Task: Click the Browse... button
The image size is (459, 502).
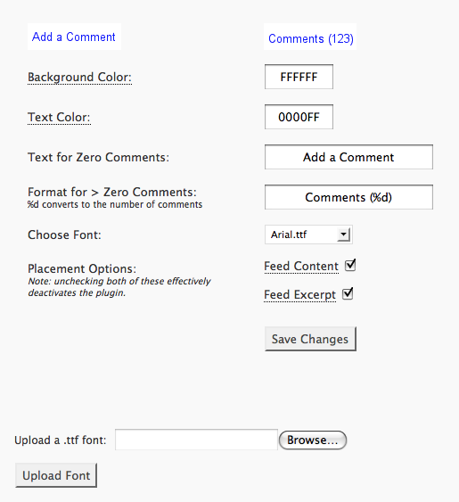Action: point(313,440)
